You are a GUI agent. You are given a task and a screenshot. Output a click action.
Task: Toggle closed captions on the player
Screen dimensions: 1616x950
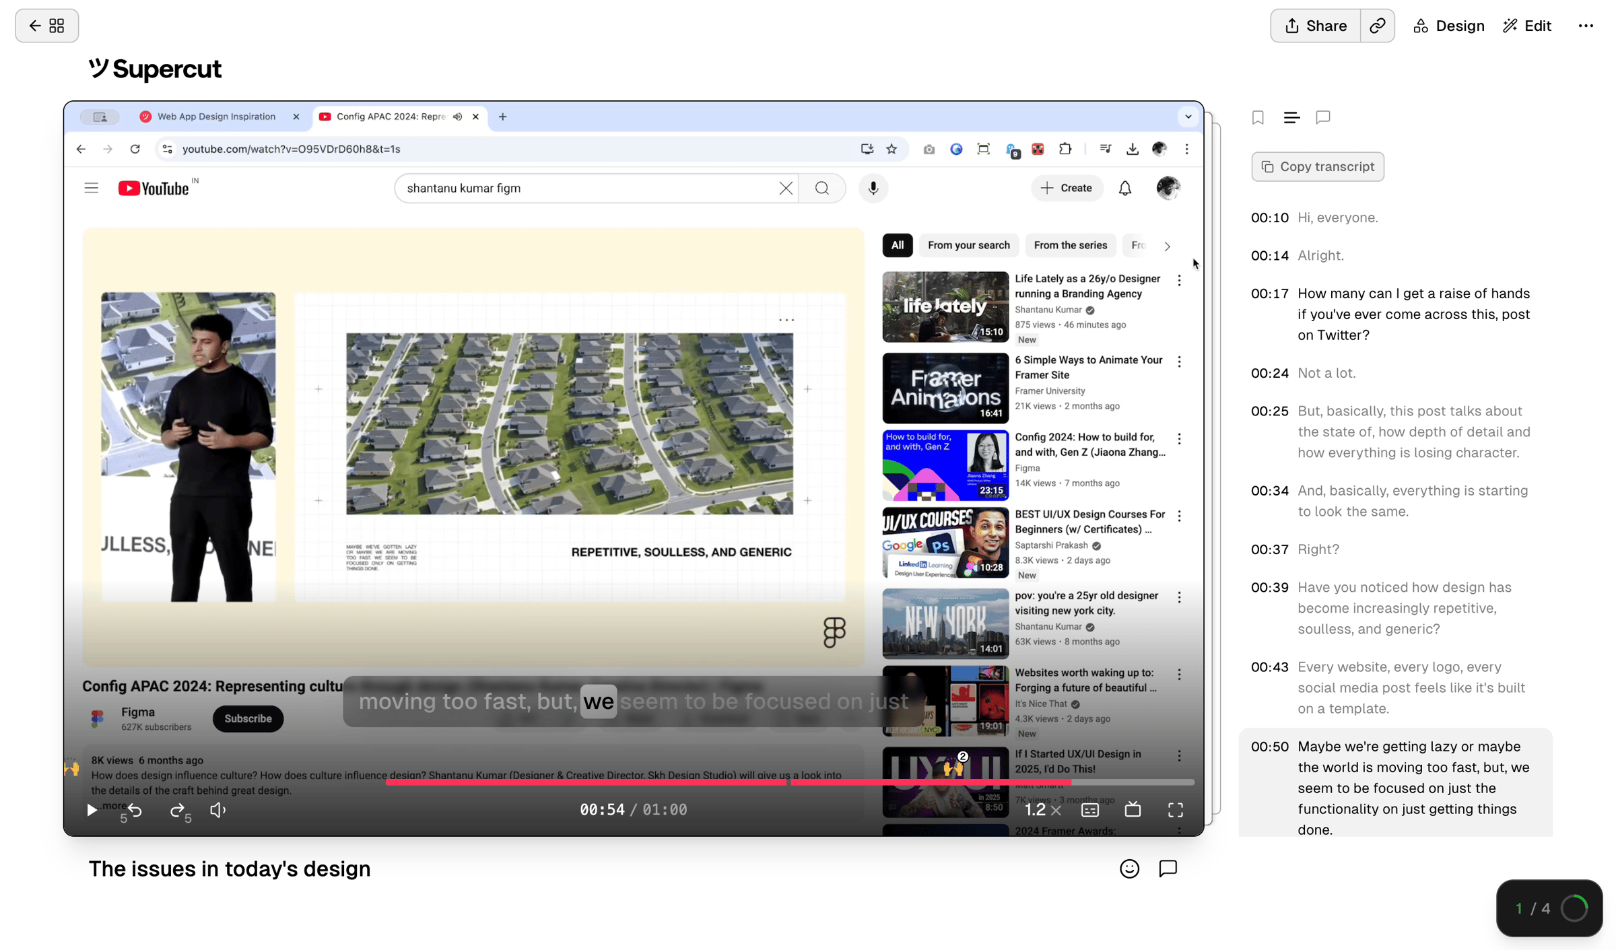(x=1090, y=810)
